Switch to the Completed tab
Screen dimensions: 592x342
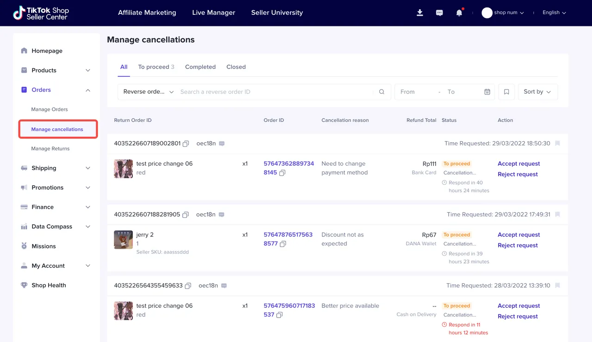click(x=200, y=67)
